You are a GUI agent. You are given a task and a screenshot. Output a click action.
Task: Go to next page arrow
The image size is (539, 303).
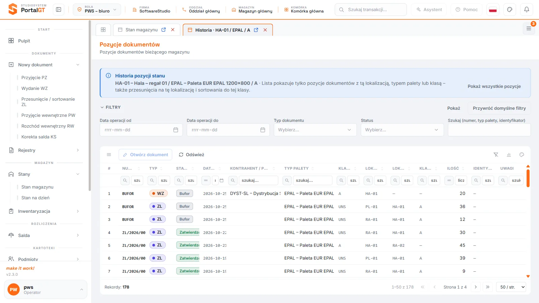pos(476,287)
